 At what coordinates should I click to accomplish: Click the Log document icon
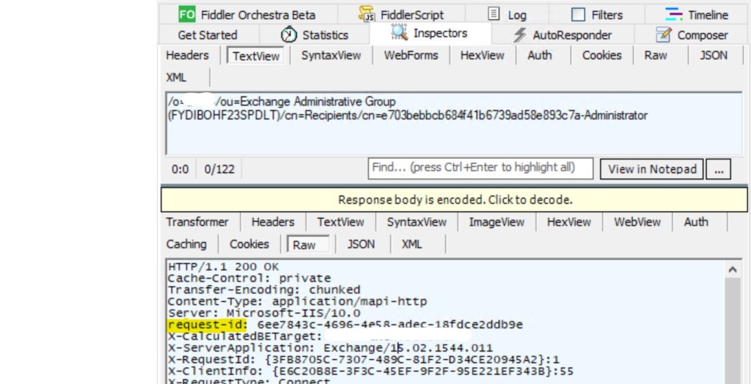494,15
